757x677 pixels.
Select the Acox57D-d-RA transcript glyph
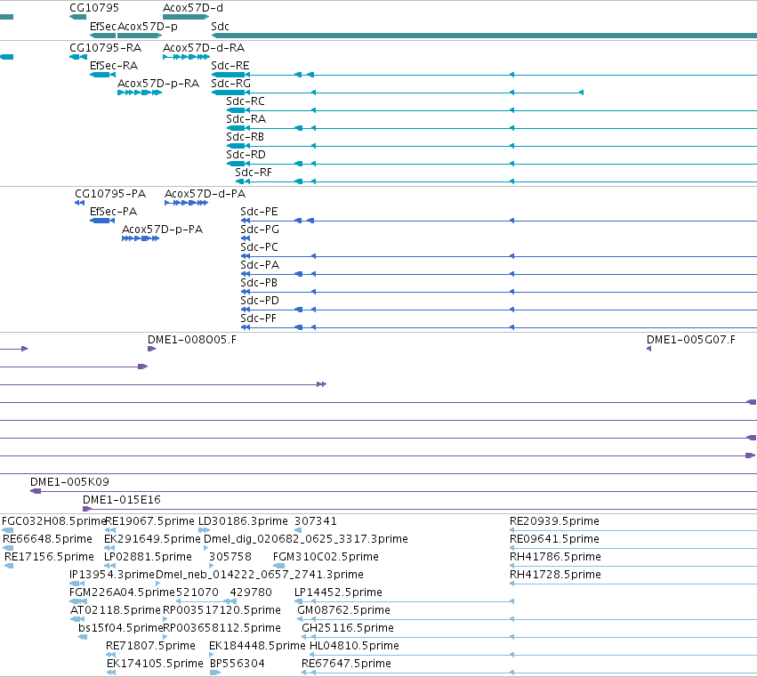tap(186, 57)
